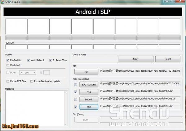Click Message box scroll up arrow

(66, 93)
